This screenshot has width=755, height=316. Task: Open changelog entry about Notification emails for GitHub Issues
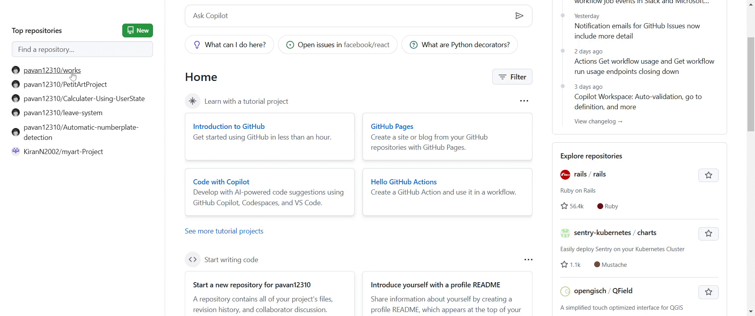click(x=637, y=31)
